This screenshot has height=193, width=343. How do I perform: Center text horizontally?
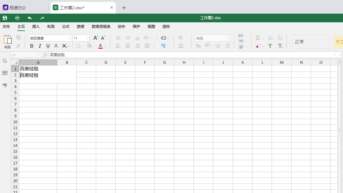click(127, 46)
